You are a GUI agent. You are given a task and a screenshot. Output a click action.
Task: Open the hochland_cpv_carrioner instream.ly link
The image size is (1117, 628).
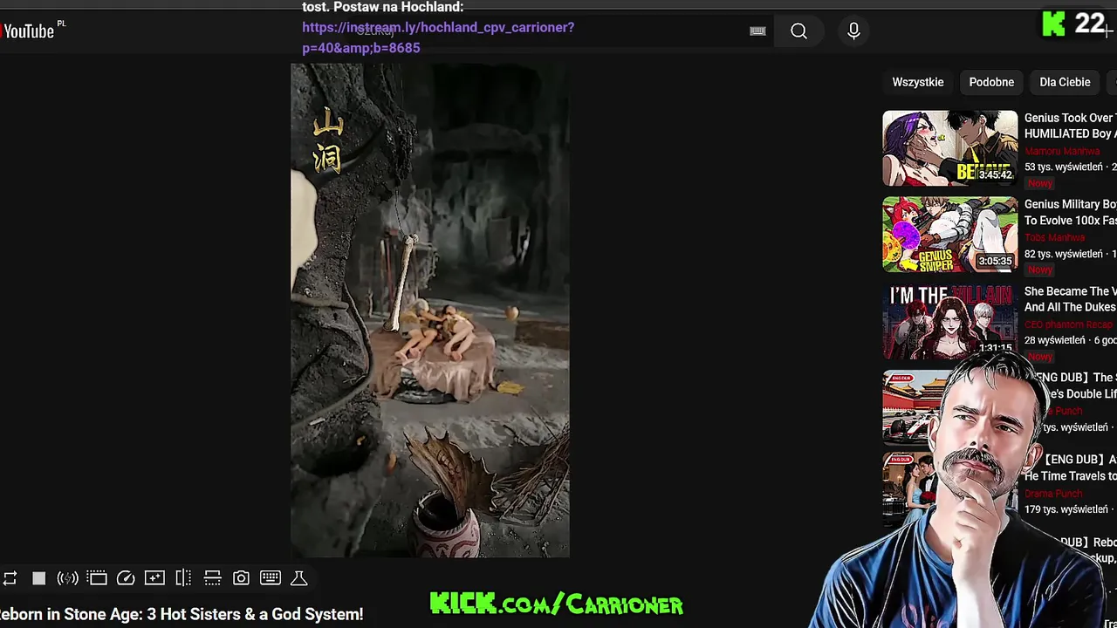click(438, 38)
